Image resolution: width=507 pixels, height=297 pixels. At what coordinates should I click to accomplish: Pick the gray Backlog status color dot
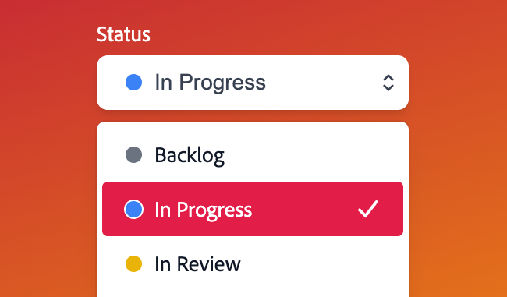(133, 155)
